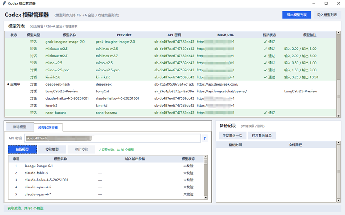
Task: Select claude-fable-5 in fetched list
Action: tap(106, 173)
